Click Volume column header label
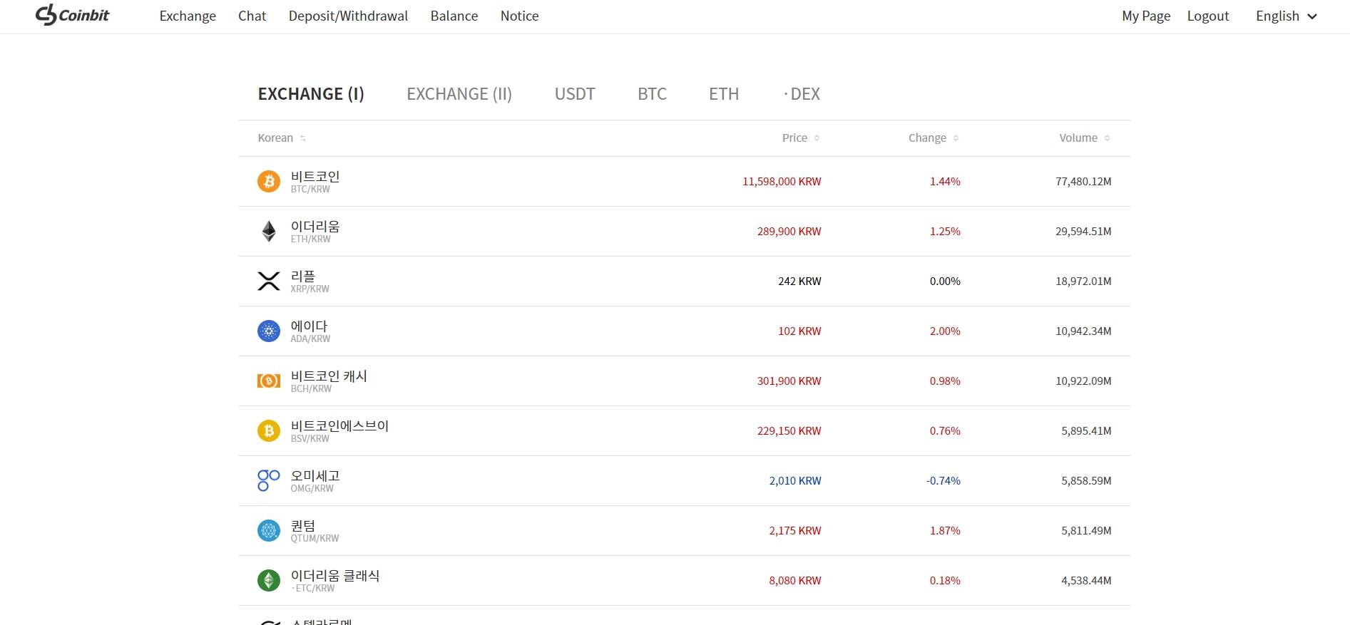 point(1078,138)
